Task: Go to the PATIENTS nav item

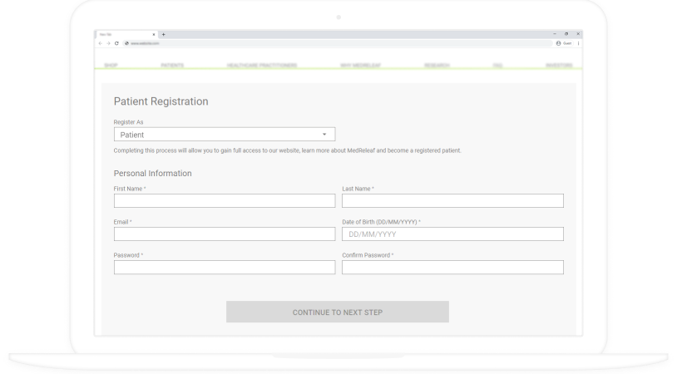Action: [x=171, y=65]
